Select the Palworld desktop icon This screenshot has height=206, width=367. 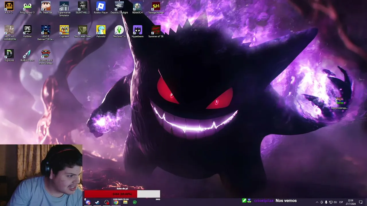point(101,31)
